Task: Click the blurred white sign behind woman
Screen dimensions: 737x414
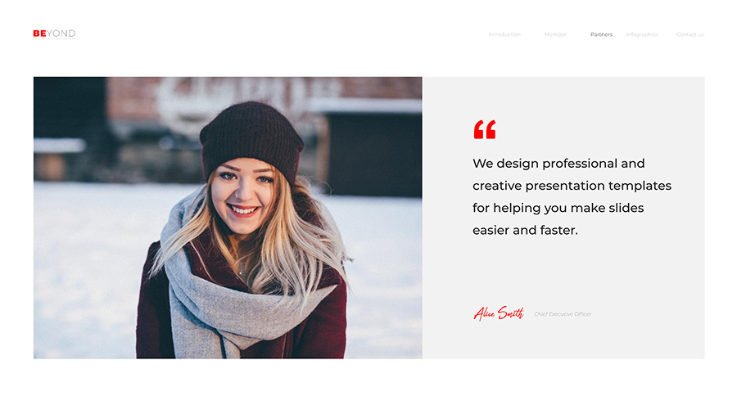Action: (249, 101)
